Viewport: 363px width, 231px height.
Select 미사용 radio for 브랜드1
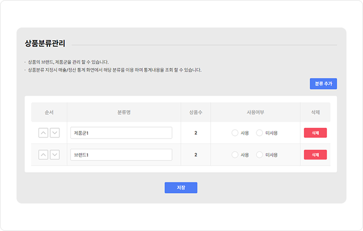[260, 155]
